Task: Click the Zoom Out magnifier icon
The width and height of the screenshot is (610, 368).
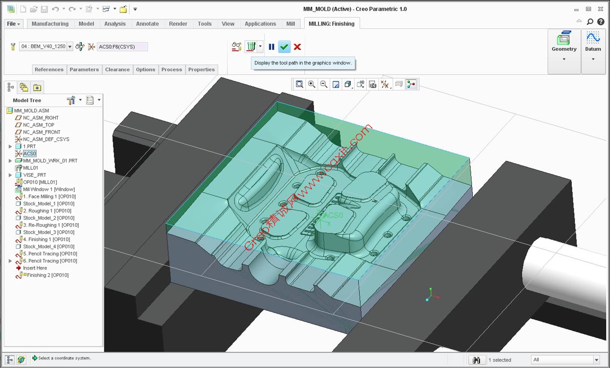Action: 324,84
